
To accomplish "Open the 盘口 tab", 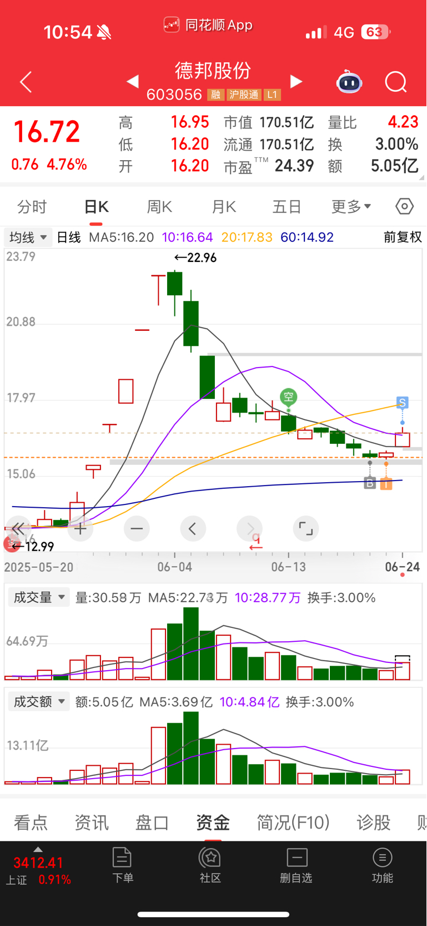I will click(x=152, y=822).
